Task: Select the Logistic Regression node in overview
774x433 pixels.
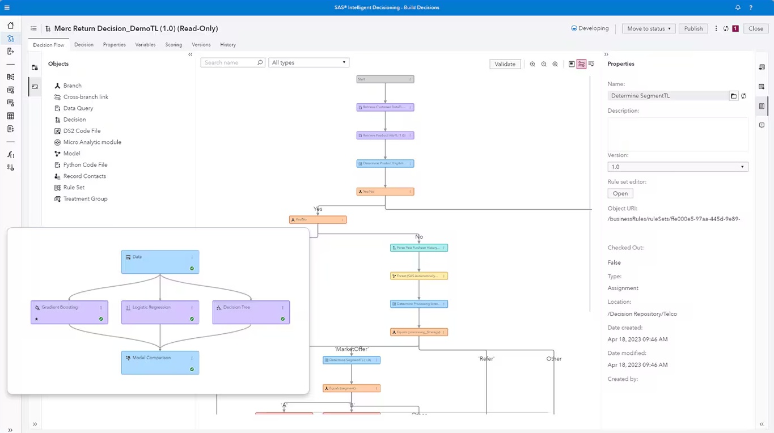Action: click(160, 312)
